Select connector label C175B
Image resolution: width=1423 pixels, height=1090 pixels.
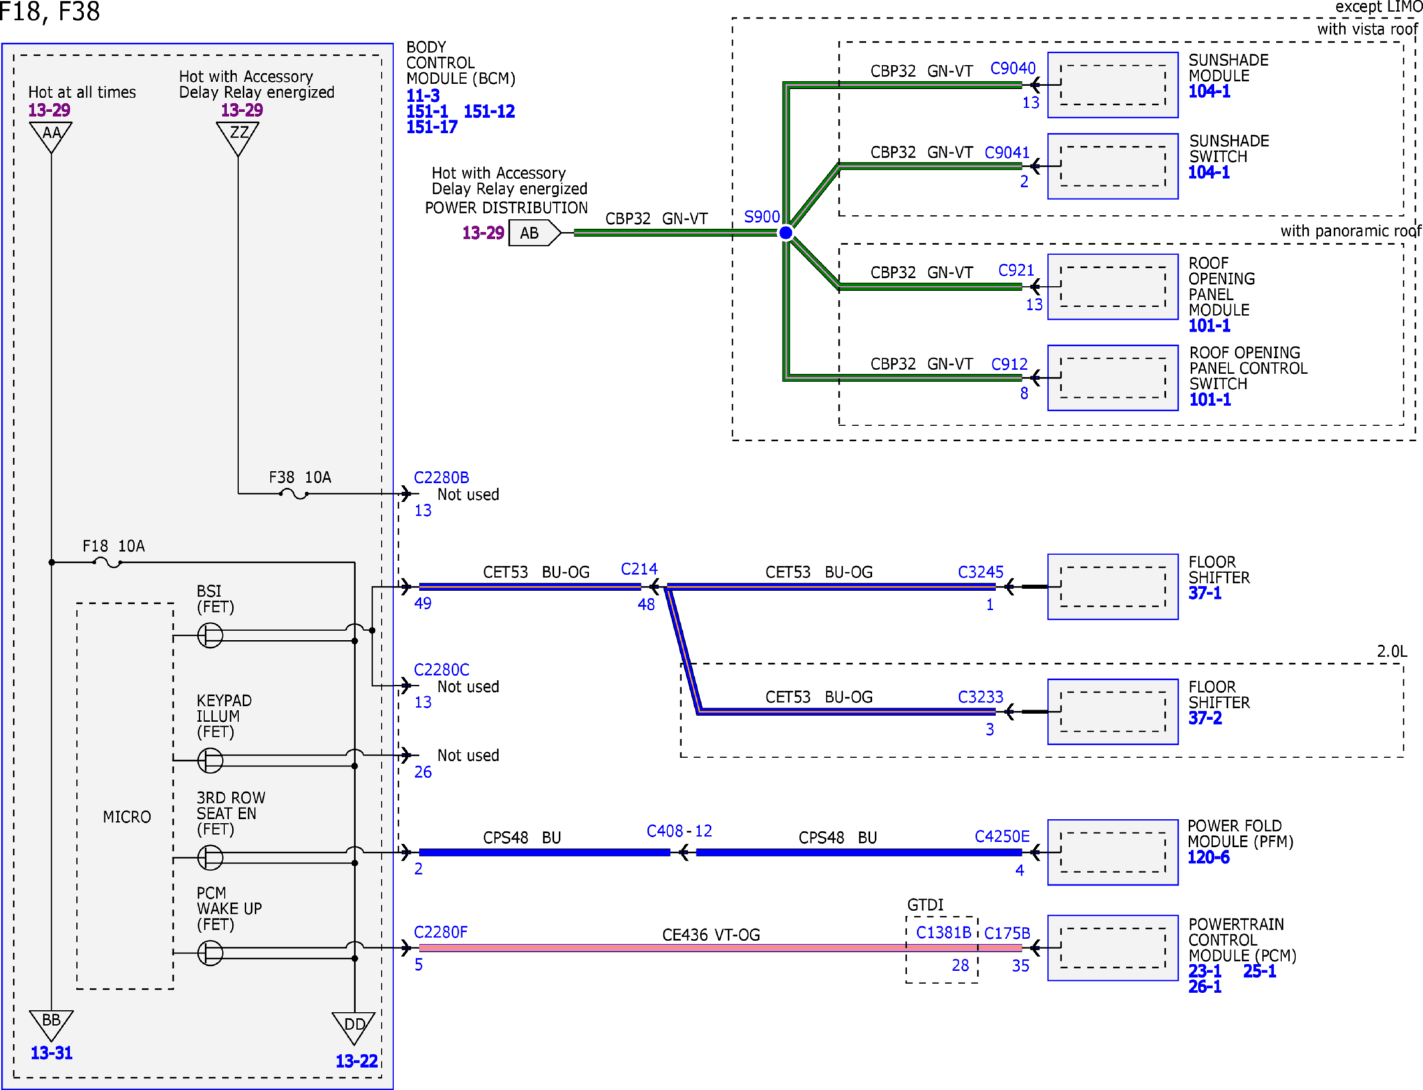coord(1007,933)
